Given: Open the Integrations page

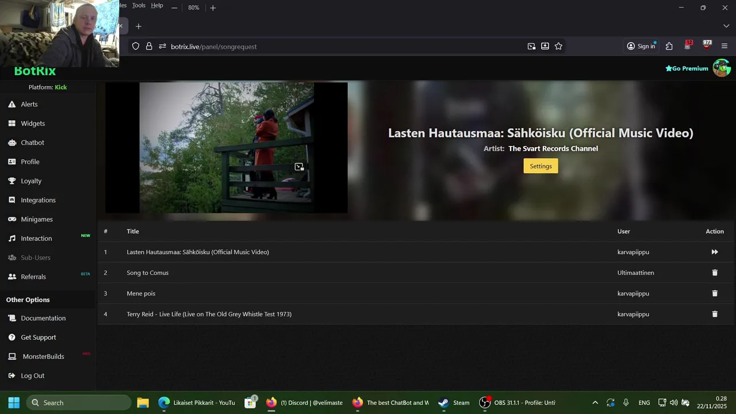Looking at the screenshot, I should click(x=39, y=200).
